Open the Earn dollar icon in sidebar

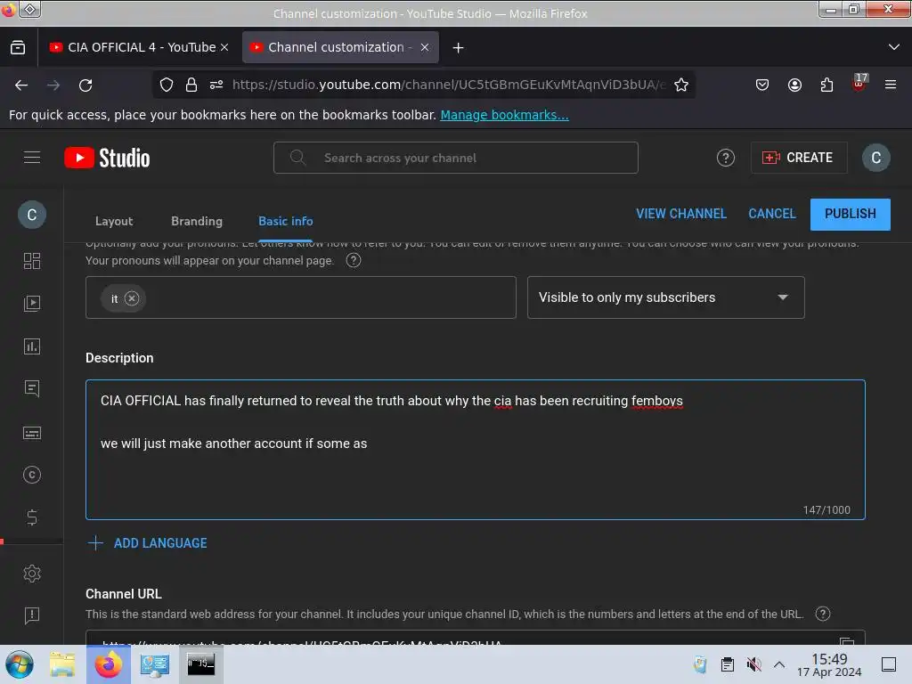pos(32,517)
